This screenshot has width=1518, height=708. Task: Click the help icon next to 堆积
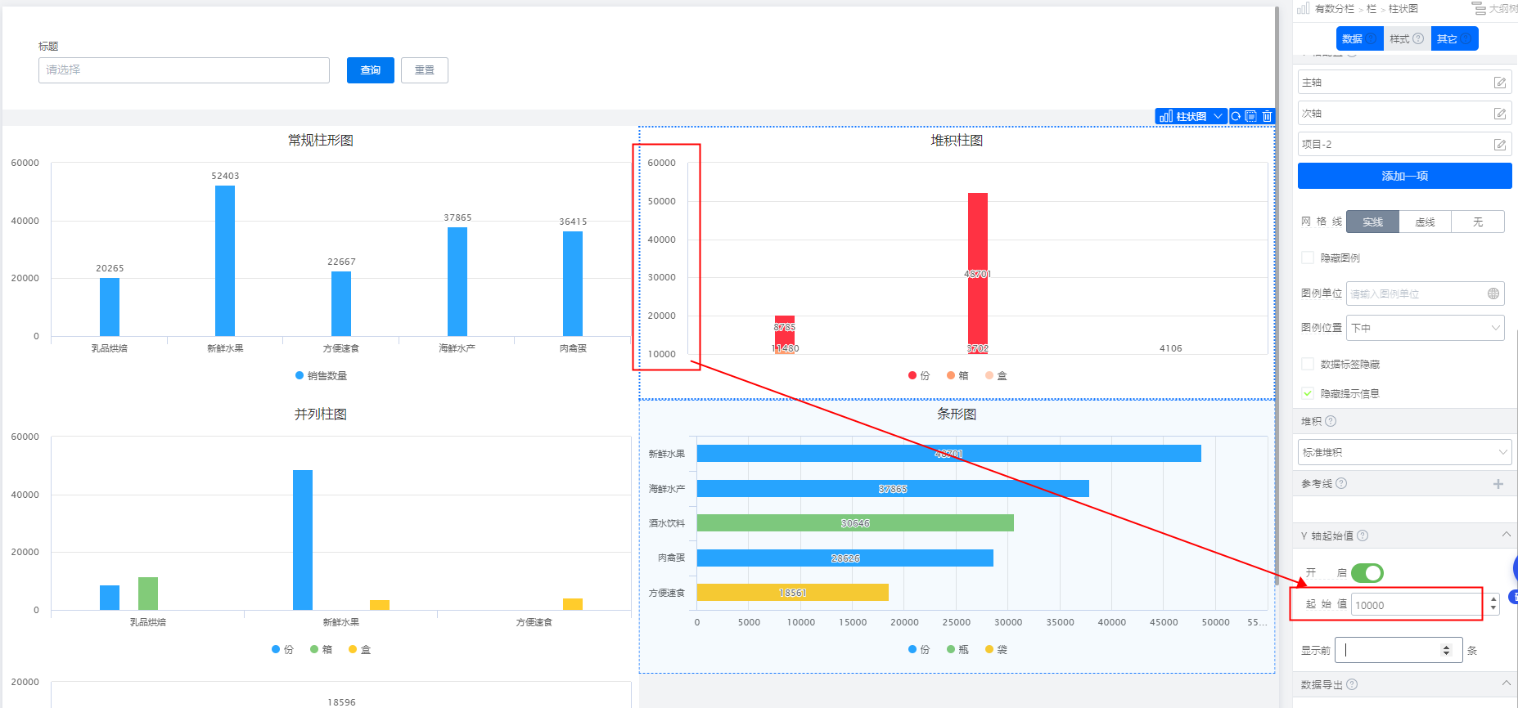[x=1331, y=421]
